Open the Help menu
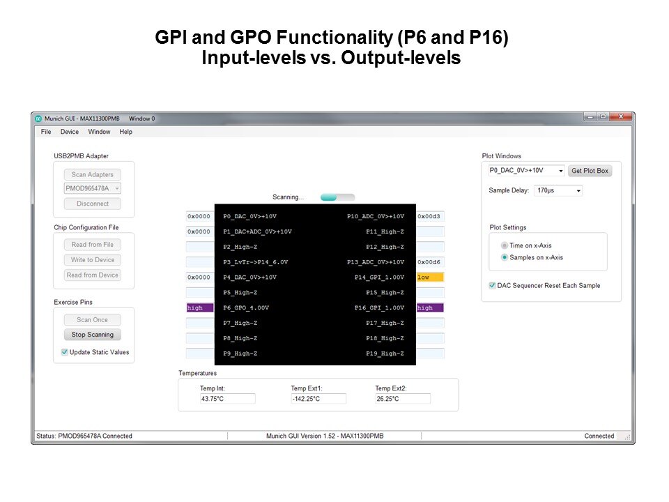Screen dimensions: 669x502 tap(126, 132)
